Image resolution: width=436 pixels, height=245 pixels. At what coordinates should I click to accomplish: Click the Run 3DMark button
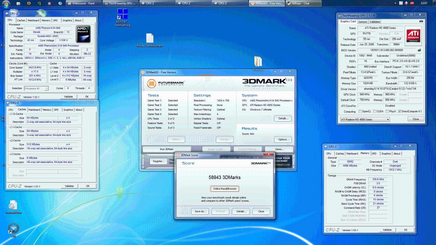(166, 149)
